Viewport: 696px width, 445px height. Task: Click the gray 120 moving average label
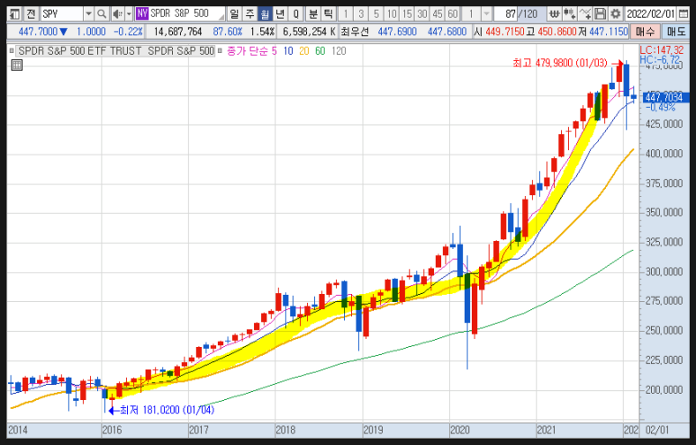pos(339,51)
